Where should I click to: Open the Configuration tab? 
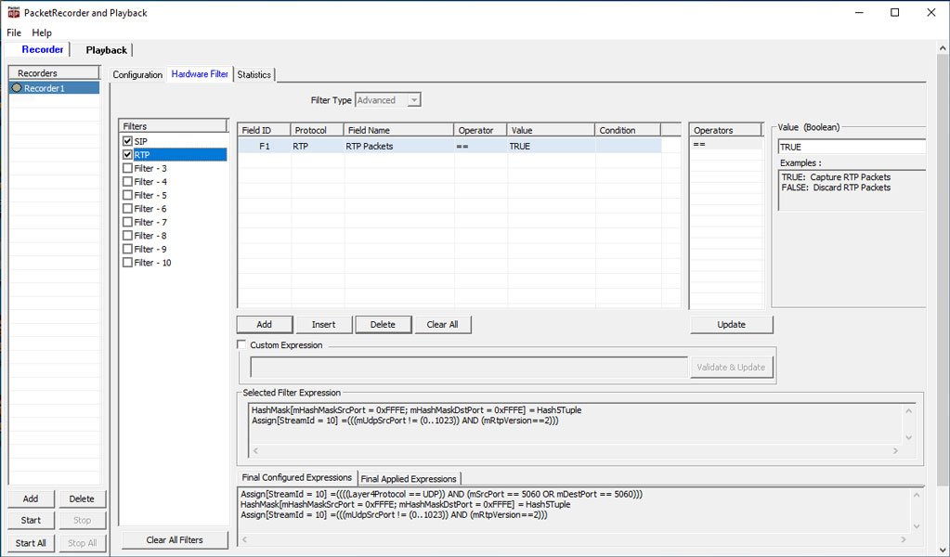tap(137, 74)
